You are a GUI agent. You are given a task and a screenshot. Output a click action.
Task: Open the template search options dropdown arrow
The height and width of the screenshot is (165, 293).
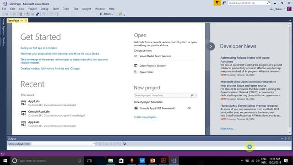[195, 95]
